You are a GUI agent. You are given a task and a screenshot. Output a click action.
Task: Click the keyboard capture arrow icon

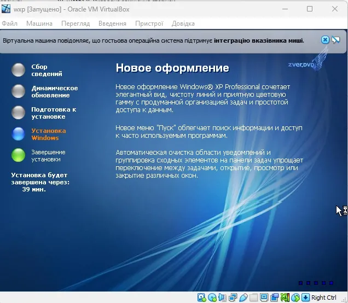305,298
